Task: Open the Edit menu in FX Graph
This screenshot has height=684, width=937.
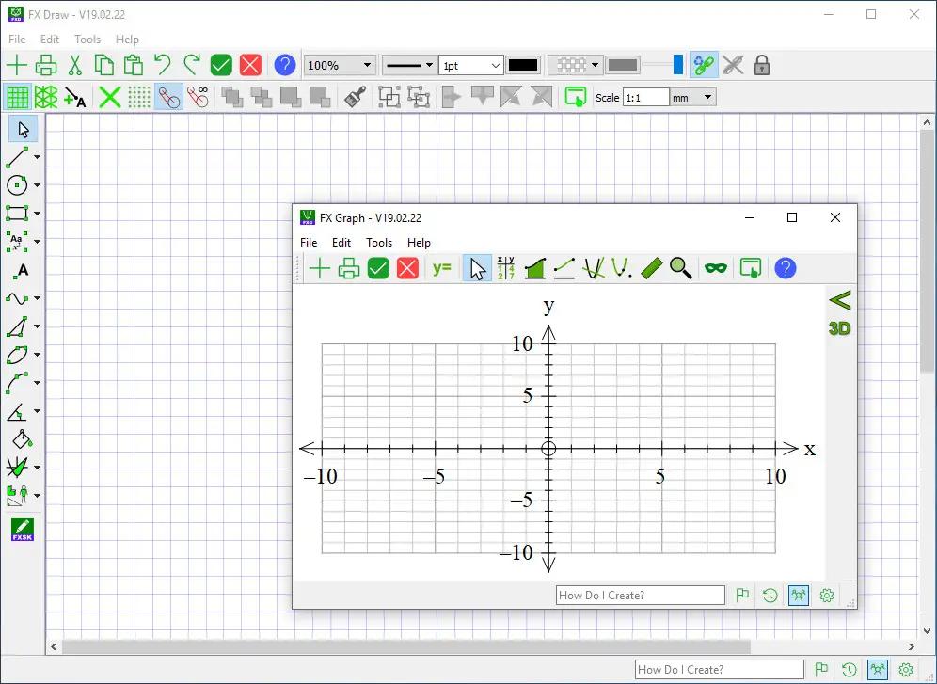Action: (x=341, y=243)
